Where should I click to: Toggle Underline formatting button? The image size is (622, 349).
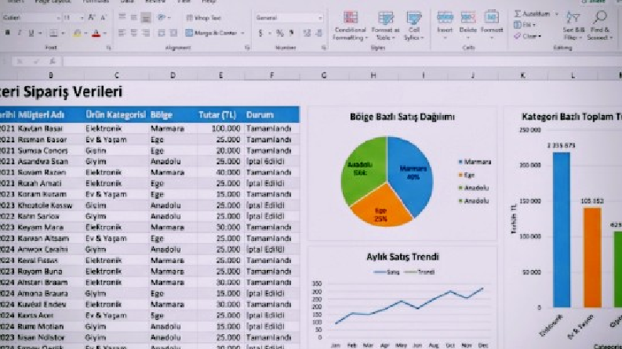[31, 33]
